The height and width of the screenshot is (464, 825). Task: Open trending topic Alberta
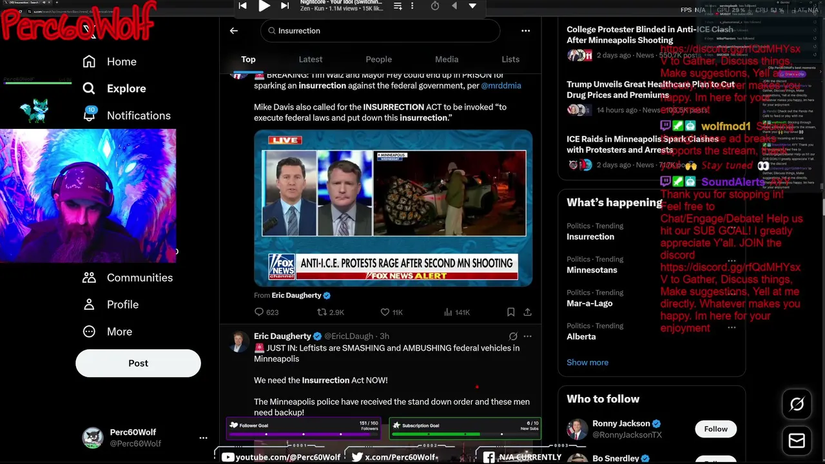click(581, 337)
